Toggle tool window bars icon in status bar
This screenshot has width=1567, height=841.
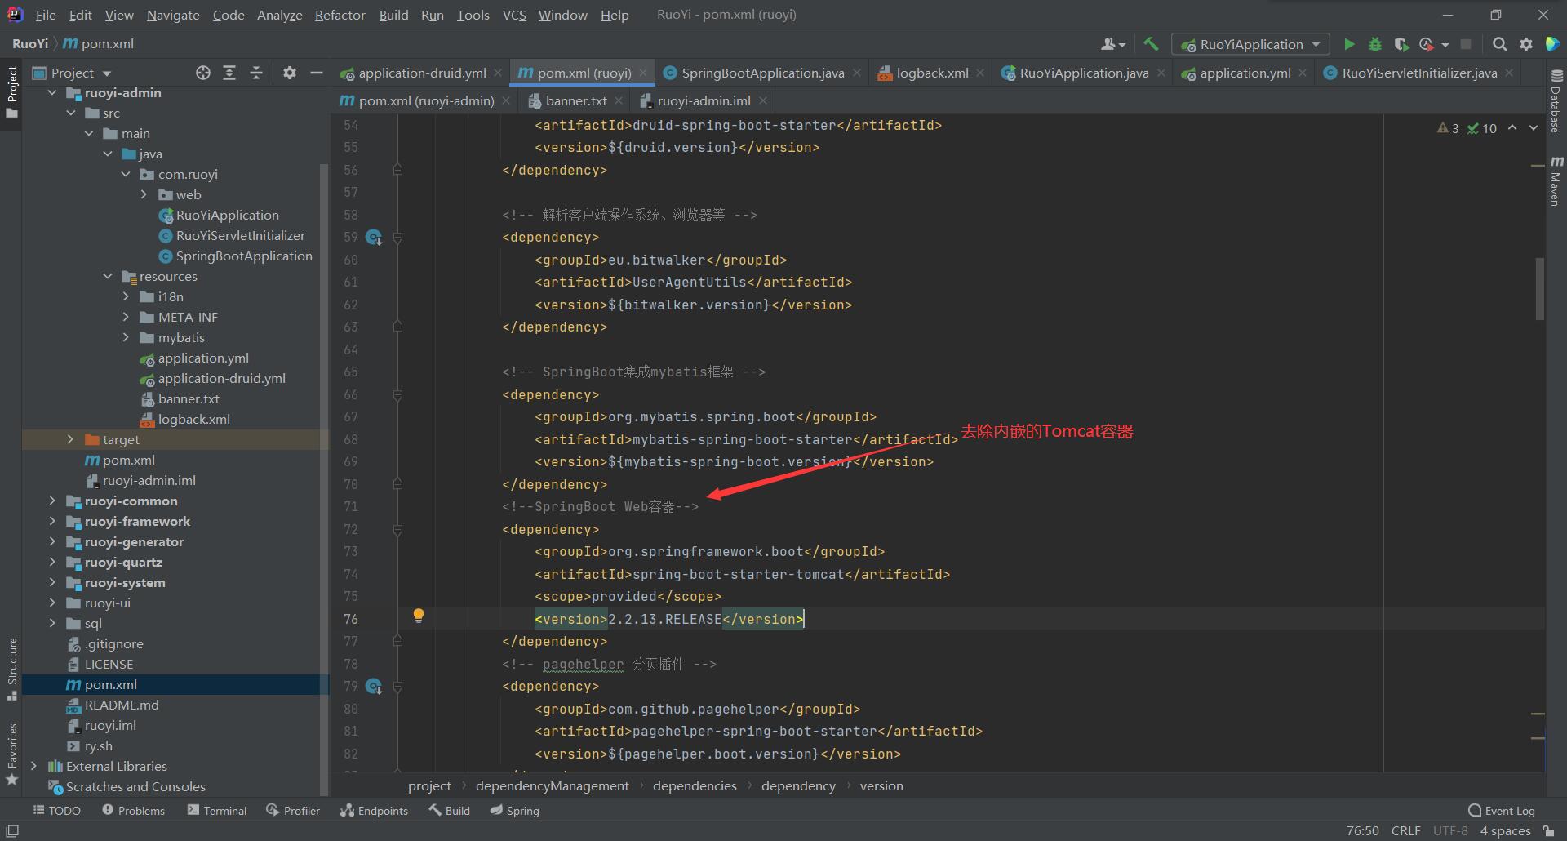tap(12, 830)
